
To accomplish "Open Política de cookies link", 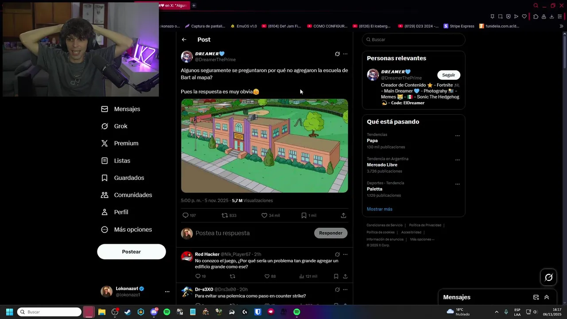I will point(381,232).
